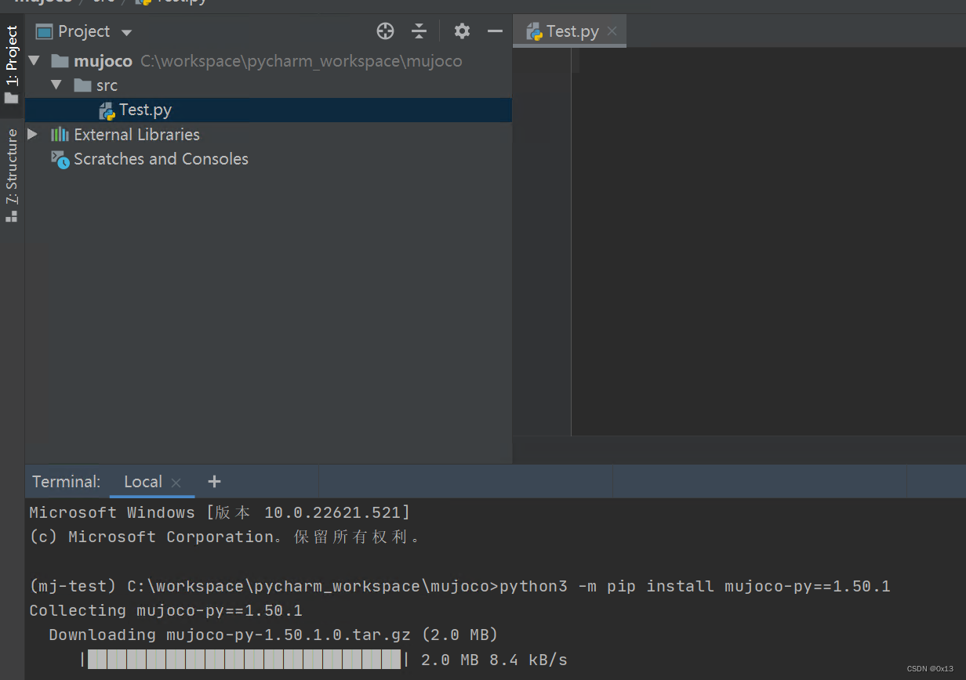Click the External Libraries bar-chart icon
This screenshot has height=680, width=966.
[60, 135]
